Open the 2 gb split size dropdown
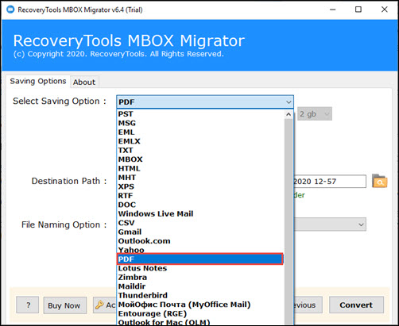This screenshot has width=399, height=326. (x=315, y=114)
